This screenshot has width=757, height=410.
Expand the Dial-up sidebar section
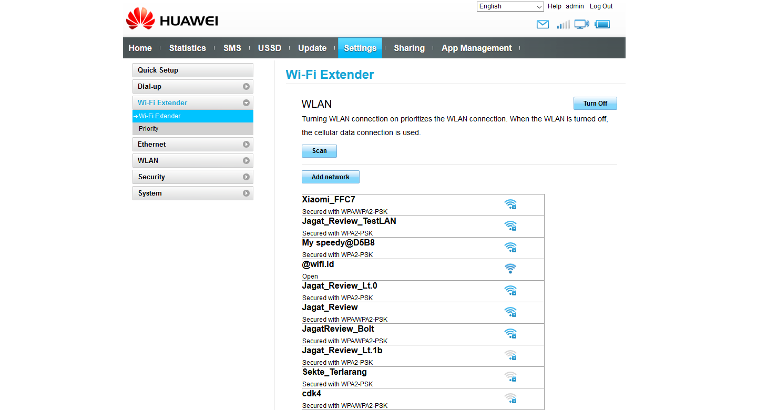click(192, 87)
